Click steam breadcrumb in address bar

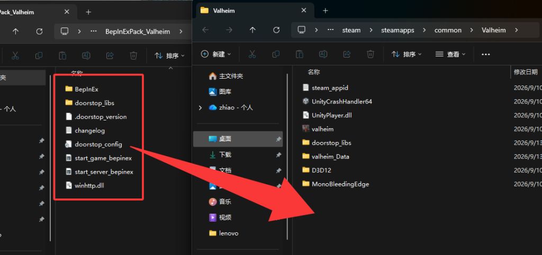tap(351, 30)
